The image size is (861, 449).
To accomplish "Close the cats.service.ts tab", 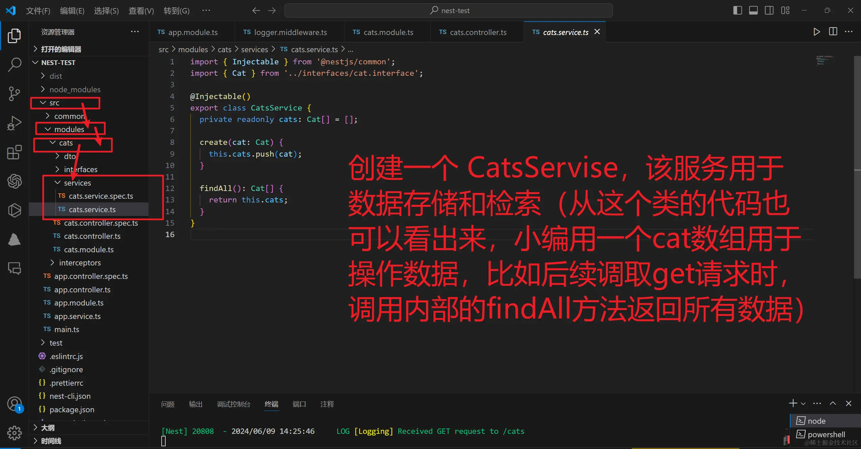I will 597,32.
